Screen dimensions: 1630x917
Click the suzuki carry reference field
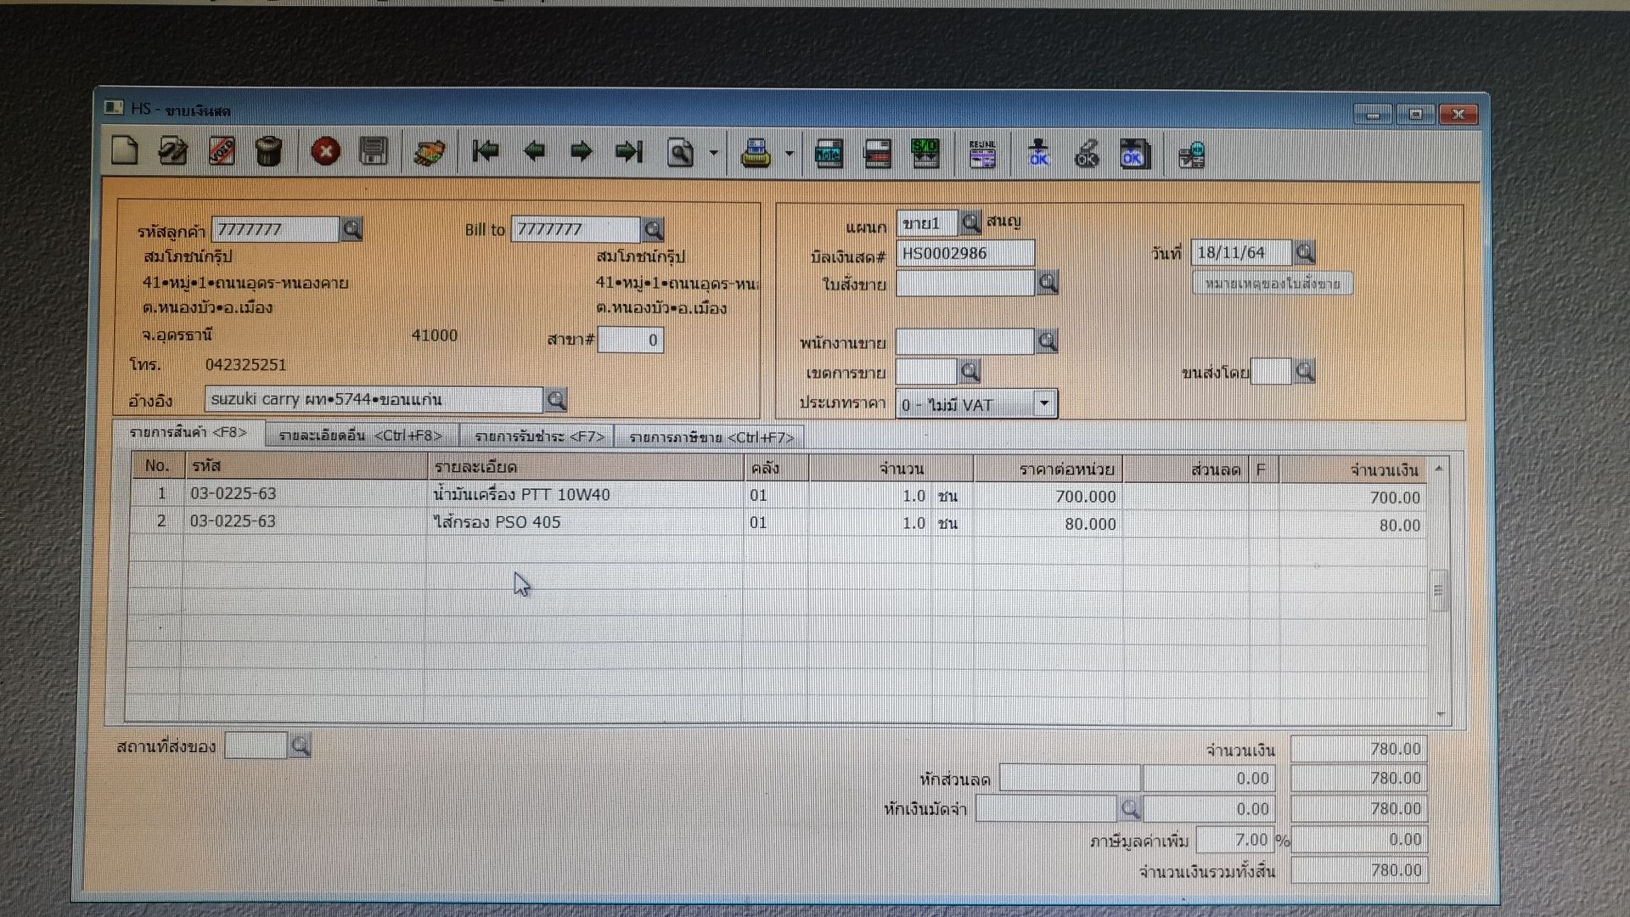(374, 399)
